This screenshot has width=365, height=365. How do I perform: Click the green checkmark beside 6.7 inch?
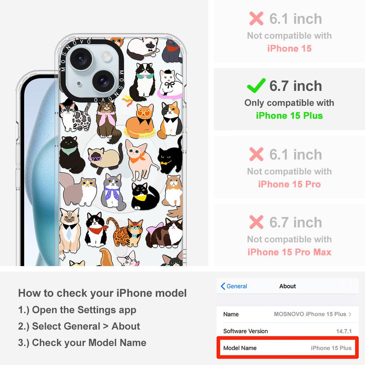[x=256, y=86]
